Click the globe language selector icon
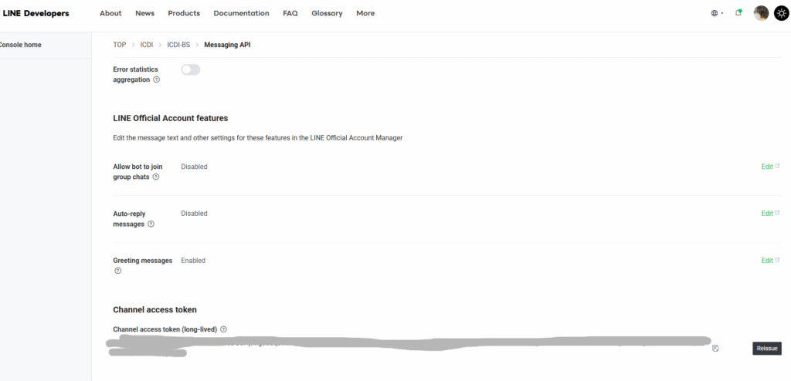The width and height of the screenshot is (791, 381). coord(715,13)
